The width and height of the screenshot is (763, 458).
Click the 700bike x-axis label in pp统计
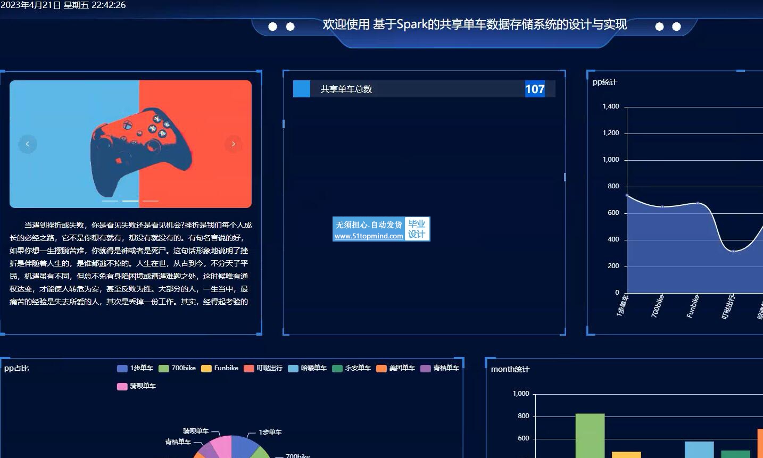point(658,306)
